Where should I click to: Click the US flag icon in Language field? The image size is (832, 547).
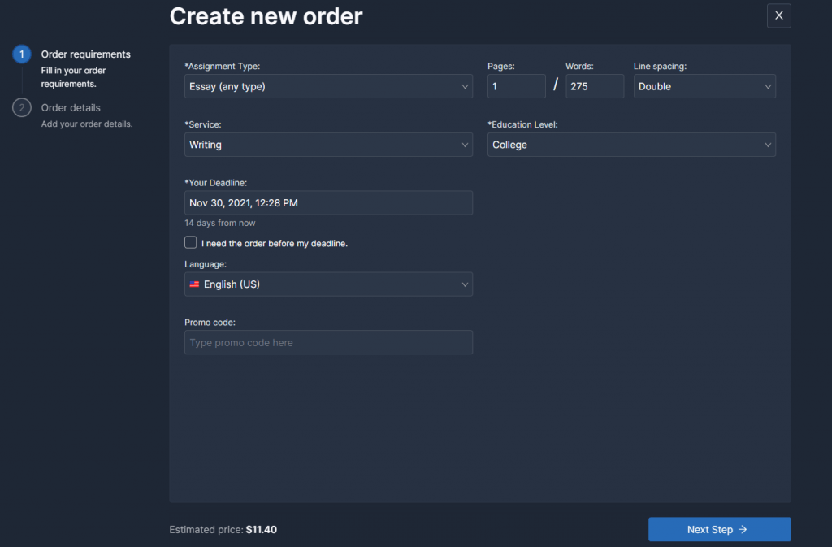195,284
